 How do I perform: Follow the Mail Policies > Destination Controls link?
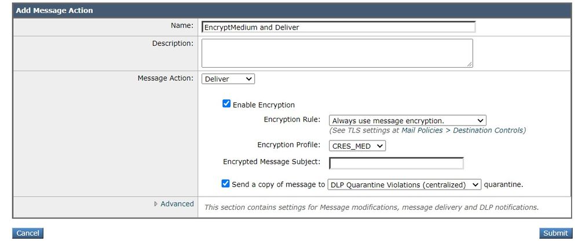462,130
